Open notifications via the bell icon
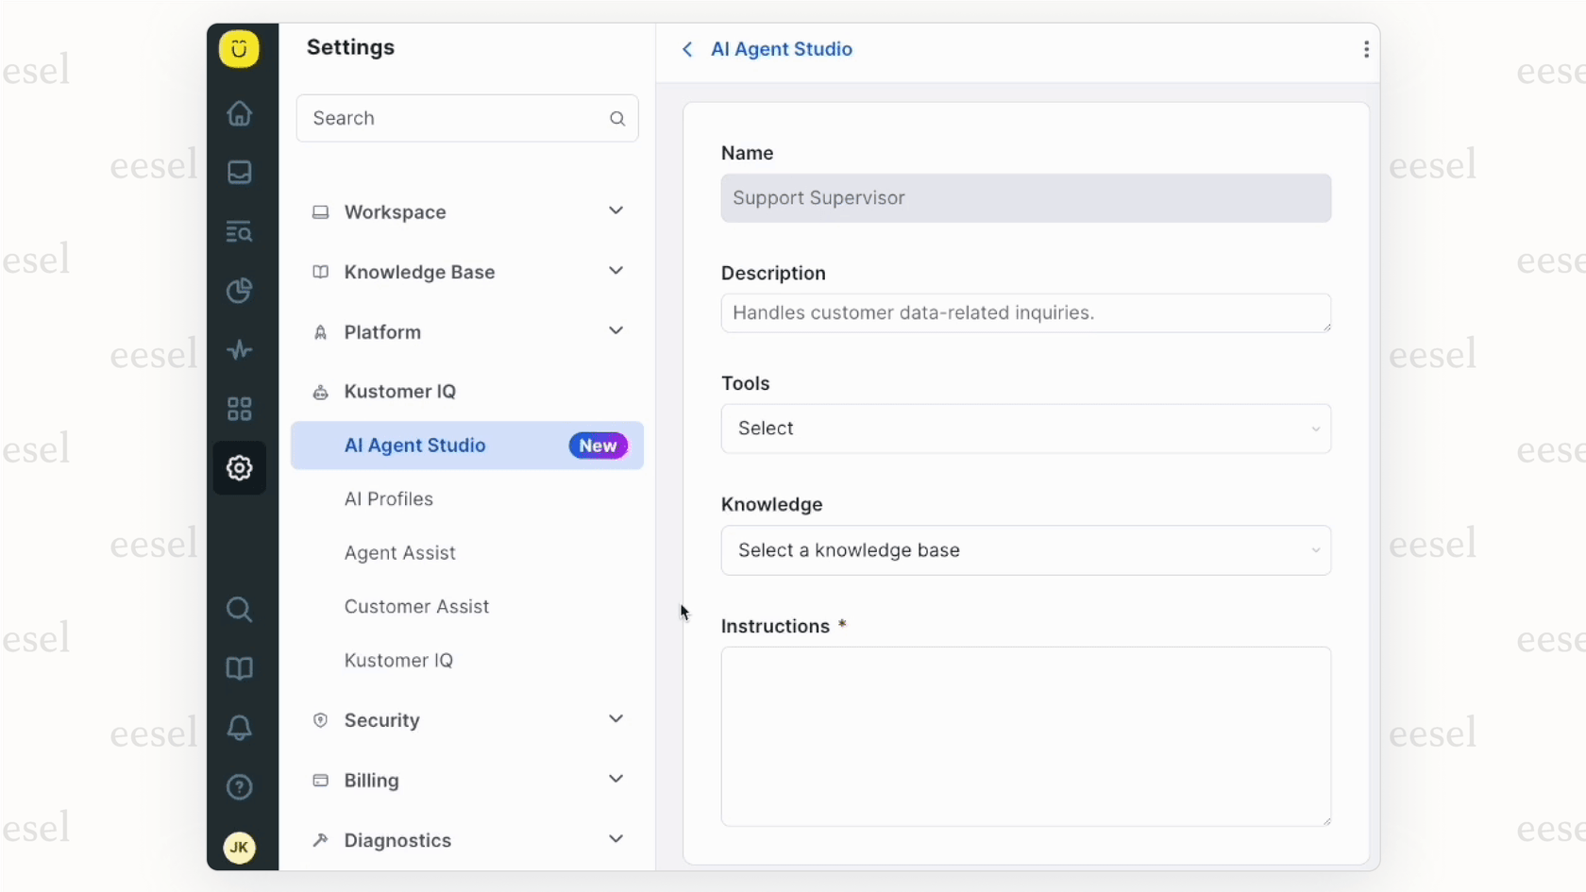Viewport: 1586px width, 892px height. [x=239, y=727]
